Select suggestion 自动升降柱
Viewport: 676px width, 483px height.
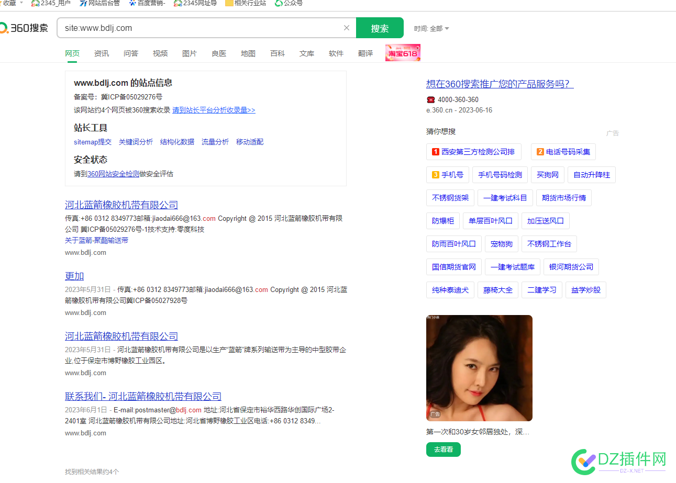(592, 175)
